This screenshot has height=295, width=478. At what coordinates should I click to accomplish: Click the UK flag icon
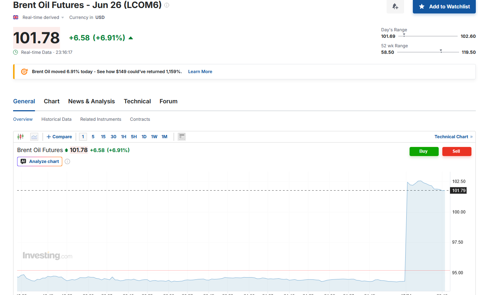point(16,17)
